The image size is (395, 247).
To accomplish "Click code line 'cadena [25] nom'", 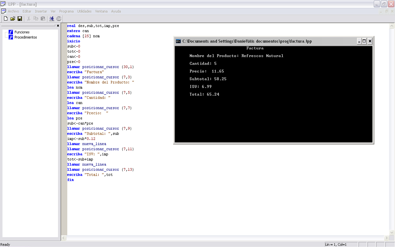I will tap(83, 36).
